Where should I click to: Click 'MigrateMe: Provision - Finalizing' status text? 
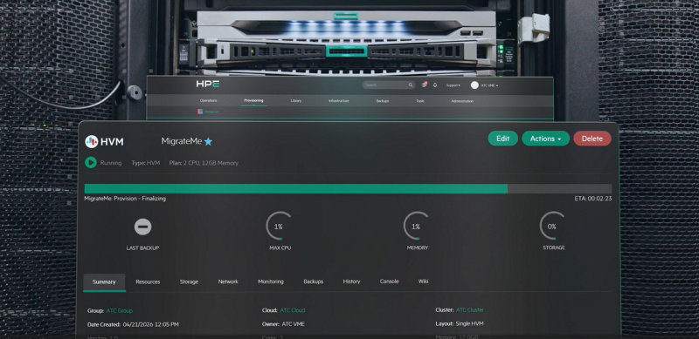(x=125, y=199)
